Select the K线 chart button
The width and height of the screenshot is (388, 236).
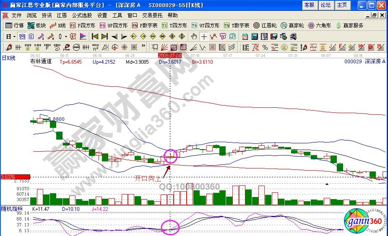coord(58,26)
